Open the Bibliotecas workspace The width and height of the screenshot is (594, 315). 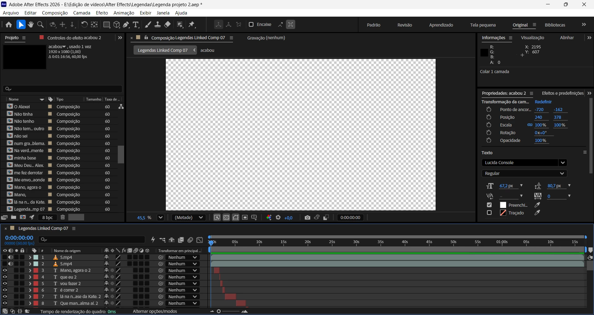point(555,25)
